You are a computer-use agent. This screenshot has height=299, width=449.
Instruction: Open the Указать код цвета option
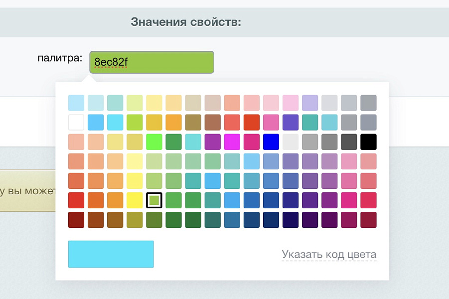click(x=328, y=254)
